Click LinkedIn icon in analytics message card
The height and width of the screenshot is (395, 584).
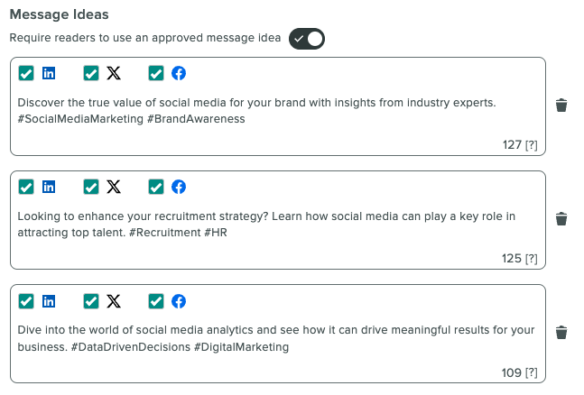pyautogui.click(x=49, y=301)
